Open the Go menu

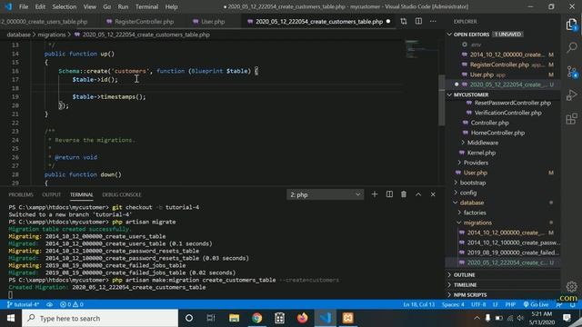107,6
